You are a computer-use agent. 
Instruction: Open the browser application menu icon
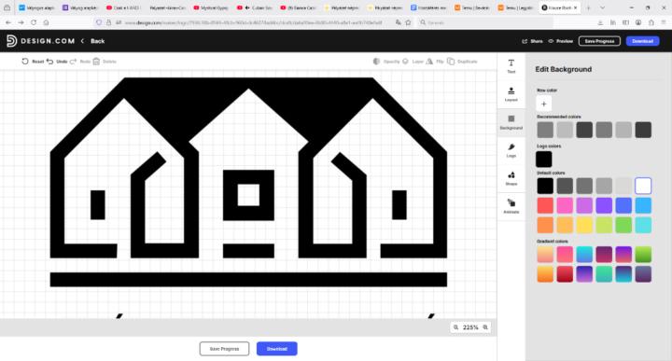click(x=664, y=22)
